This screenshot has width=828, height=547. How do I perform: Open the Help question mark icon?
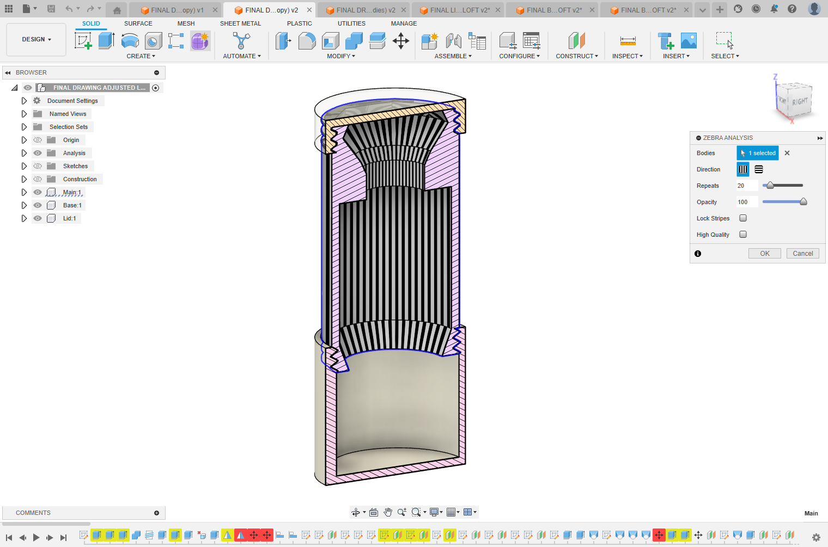(792, 9)
